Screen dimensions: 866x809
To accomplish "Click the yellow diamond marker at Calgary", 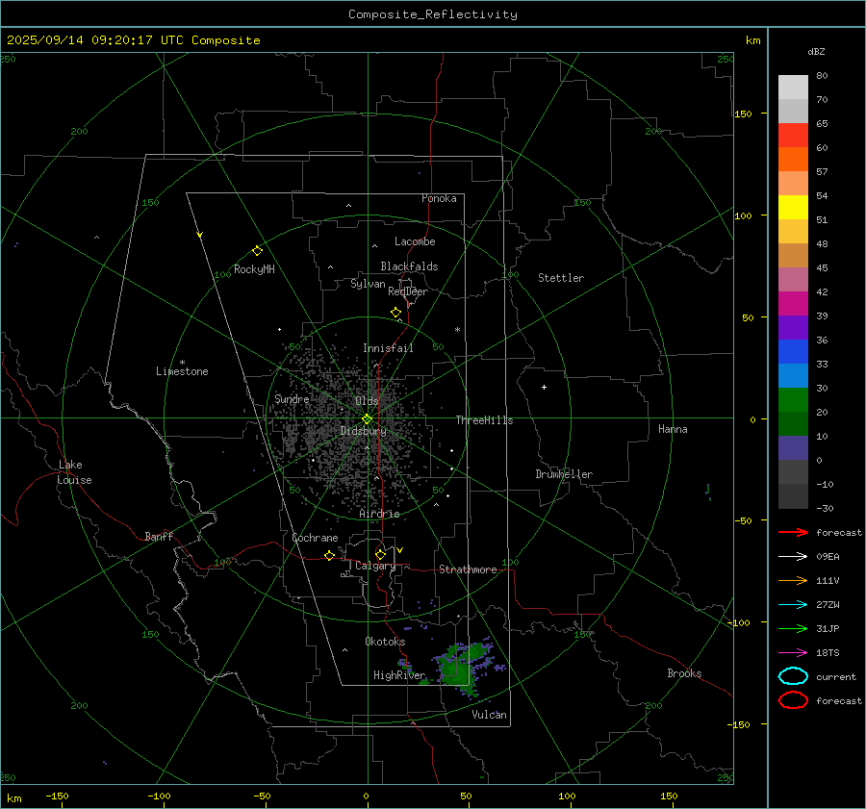I will pyautogui.click(x=380, y=554).
